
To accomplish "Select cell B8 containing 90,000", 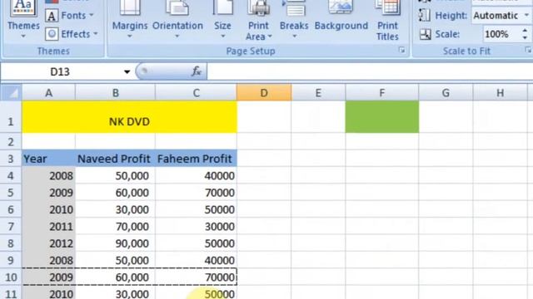I will coord(115,243).
